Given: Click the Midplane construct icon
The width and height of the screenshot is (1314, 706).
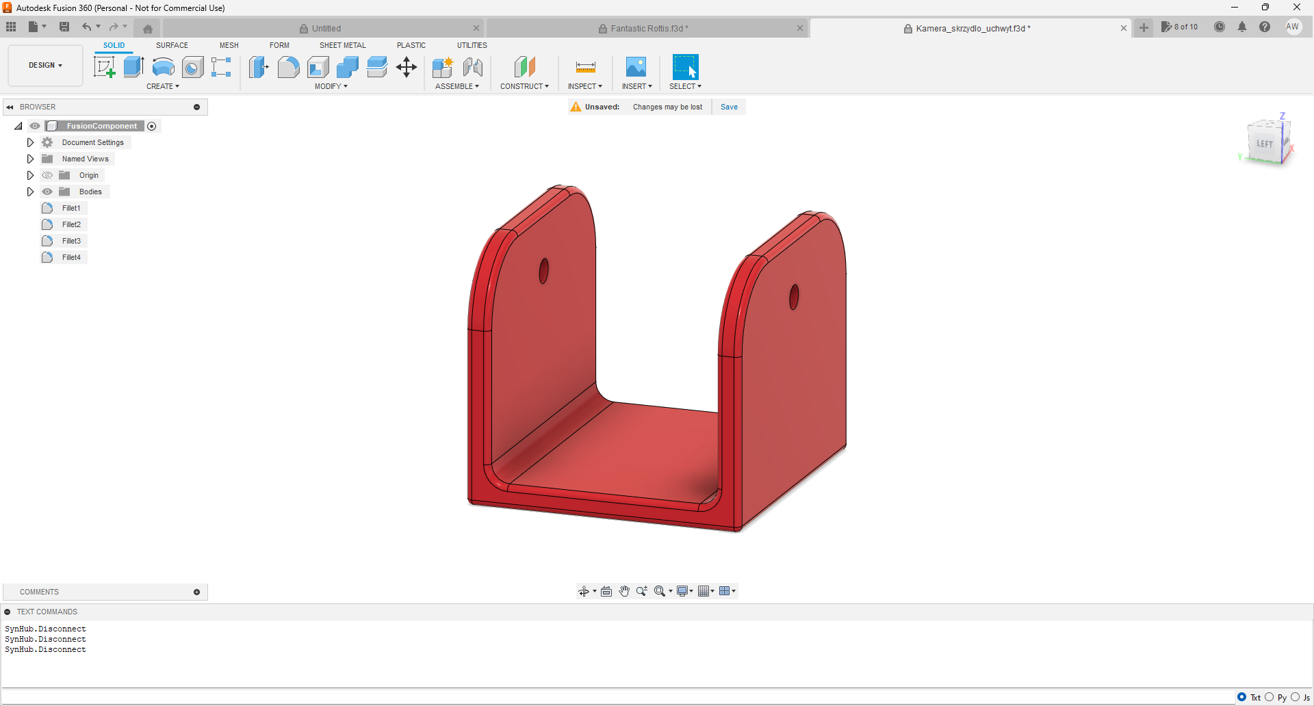Looking at the screenshot, I should (524, 67).
